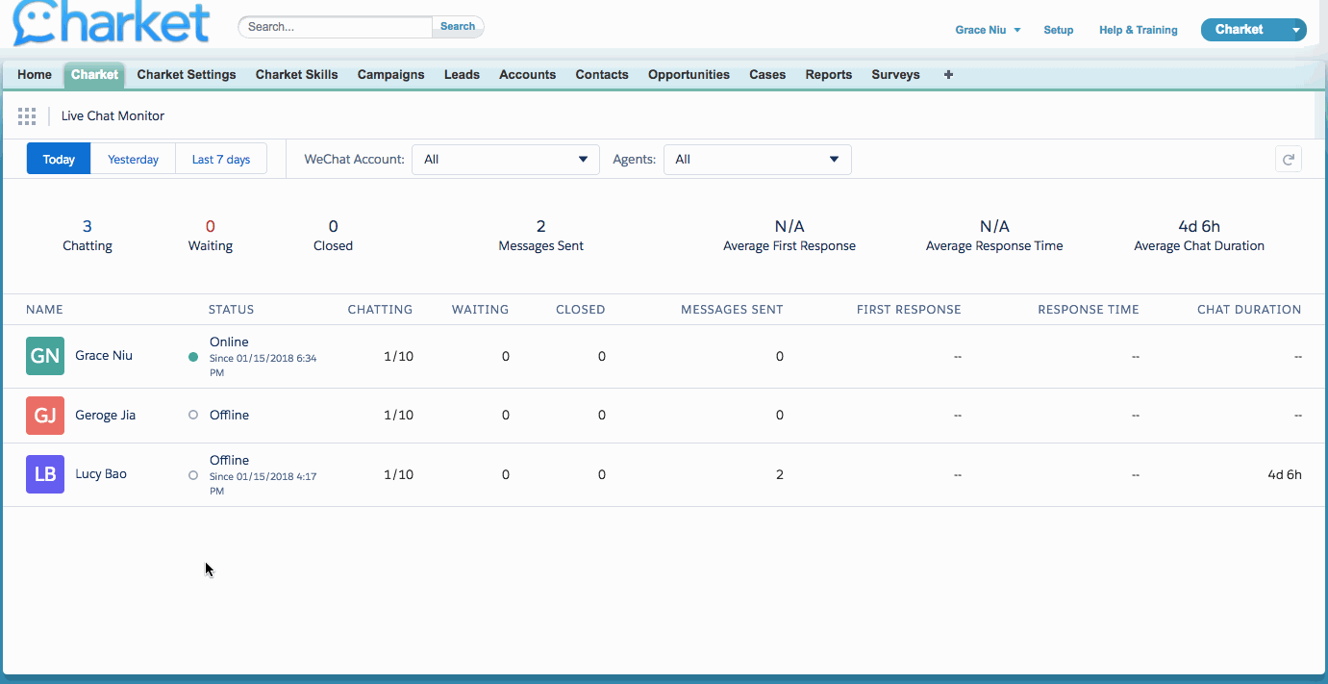Select the Yesterday filter

(133, 160)
